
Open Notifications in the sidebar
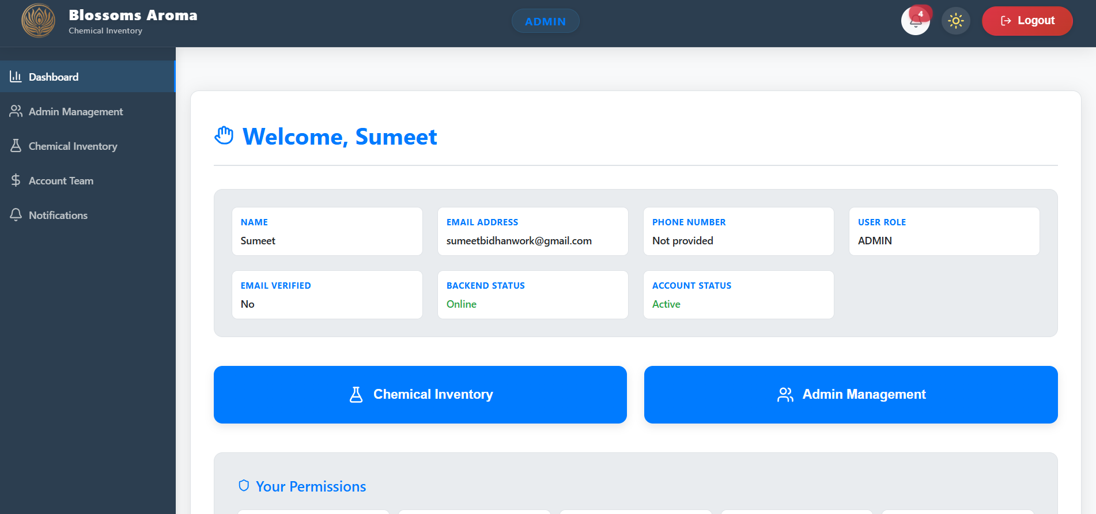(88, 215)
